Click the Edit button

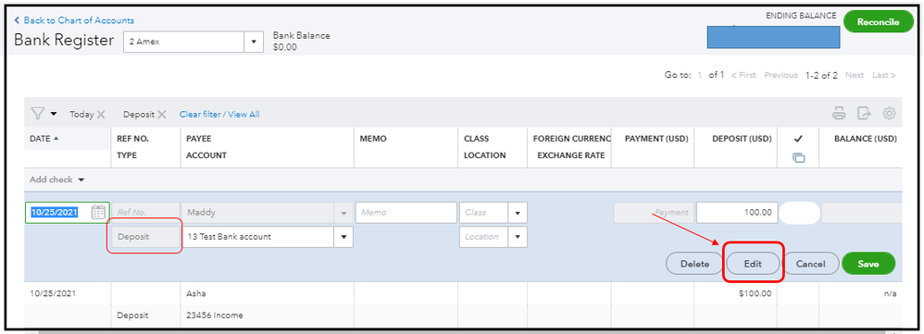(x=753, y=264)
